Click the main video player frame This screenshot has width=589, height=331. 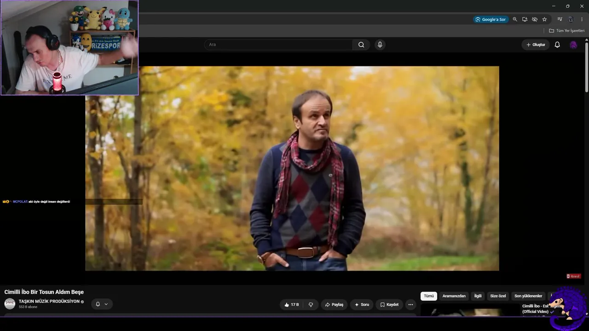click(292, 168)
